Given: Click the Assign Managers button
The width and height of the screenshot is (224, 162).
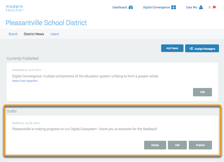Looking at the screenshot, I should (x=202, y=48).
